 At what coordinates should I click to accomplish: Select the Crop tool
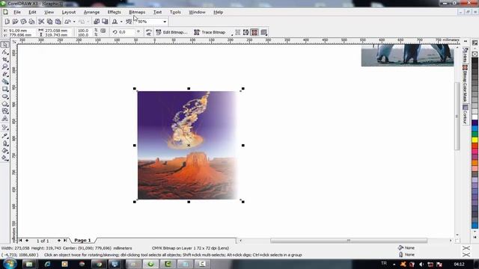[5, 60]
